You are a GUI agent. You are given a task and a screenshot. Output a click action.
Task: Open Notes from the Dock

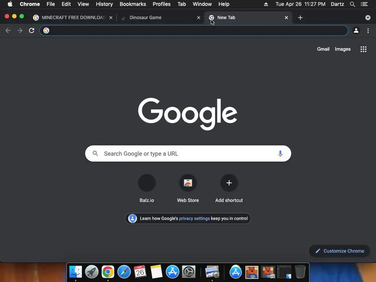click(156, 272)
